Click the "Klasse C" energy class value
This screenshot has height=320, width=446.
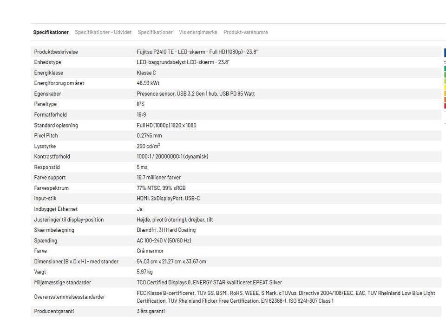point(146,73)
